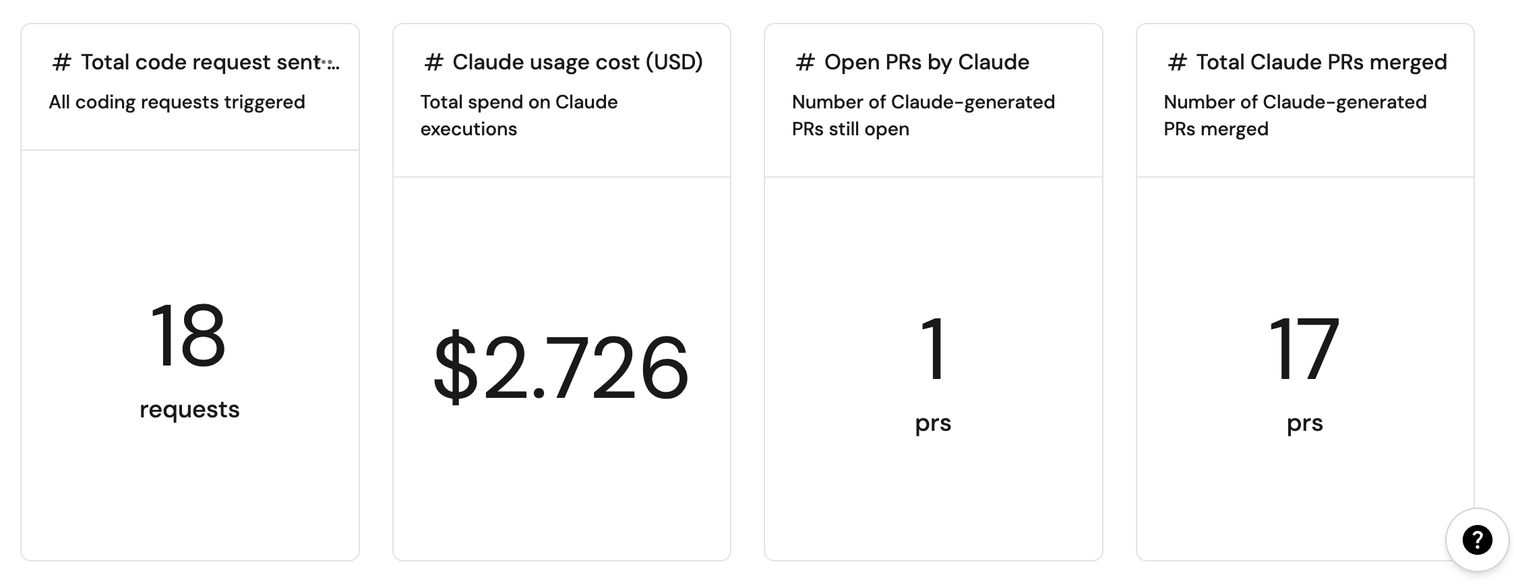Viewport: 1514px width, 587px height.
Task: Click the description about PRs still open
Action: [x=923, y=115]
